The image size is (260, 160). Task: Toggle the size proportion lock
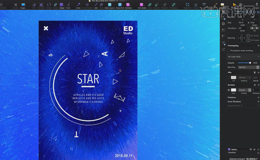point(248,23)
